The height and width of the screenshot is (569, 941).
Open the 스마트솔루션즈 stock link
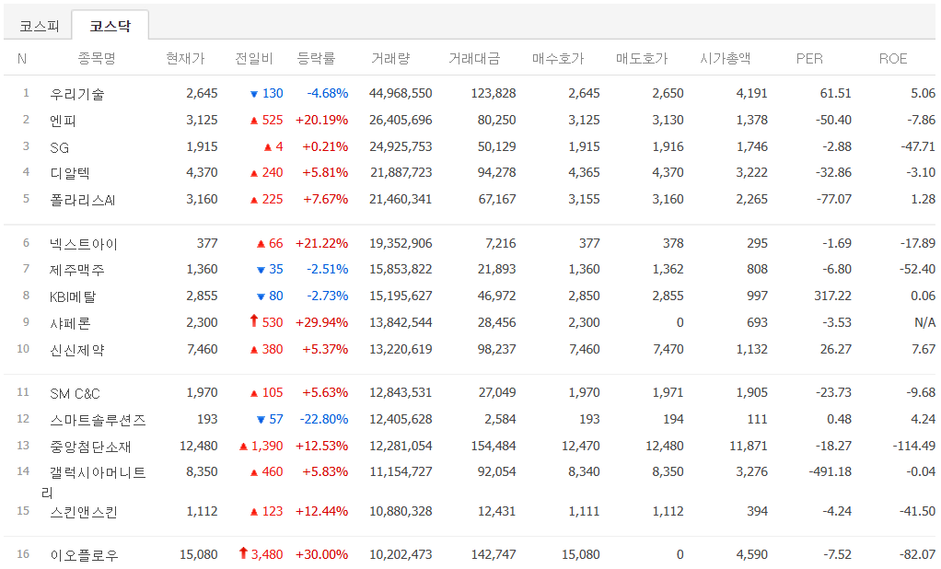(x=98, y=420)
